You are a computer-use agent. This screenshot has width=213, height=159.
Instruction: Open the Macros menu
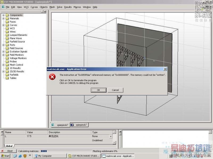[x=77, y=7]
